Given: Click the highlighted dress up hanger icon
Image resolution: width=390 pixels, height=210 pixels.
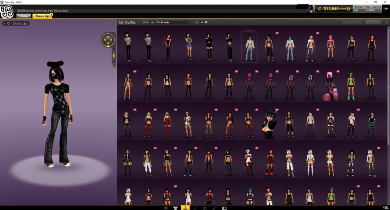Looking at the screenshot, I should [x=185, y=208].
